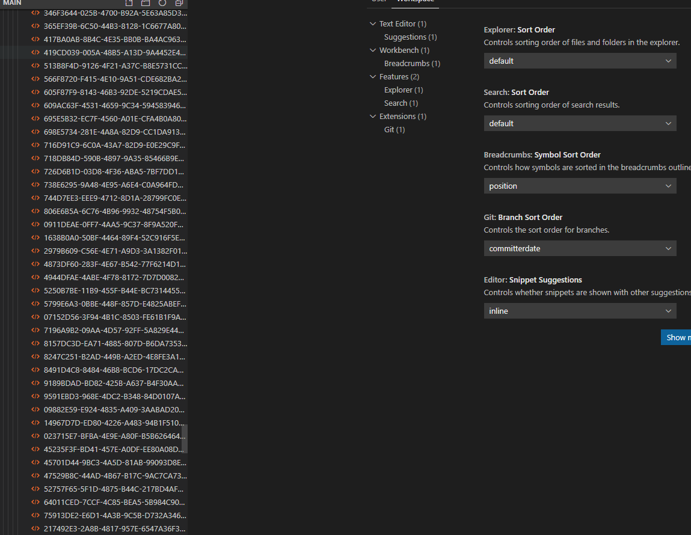Click the code file icon beside 738E6295
Viewport: 691px width, 535px height.
point(34,185)
